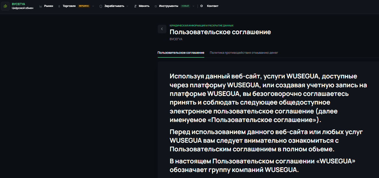Click the ВУСЕГУА subtitle under the heading
The image size is (379, 178).
point(176,39)
